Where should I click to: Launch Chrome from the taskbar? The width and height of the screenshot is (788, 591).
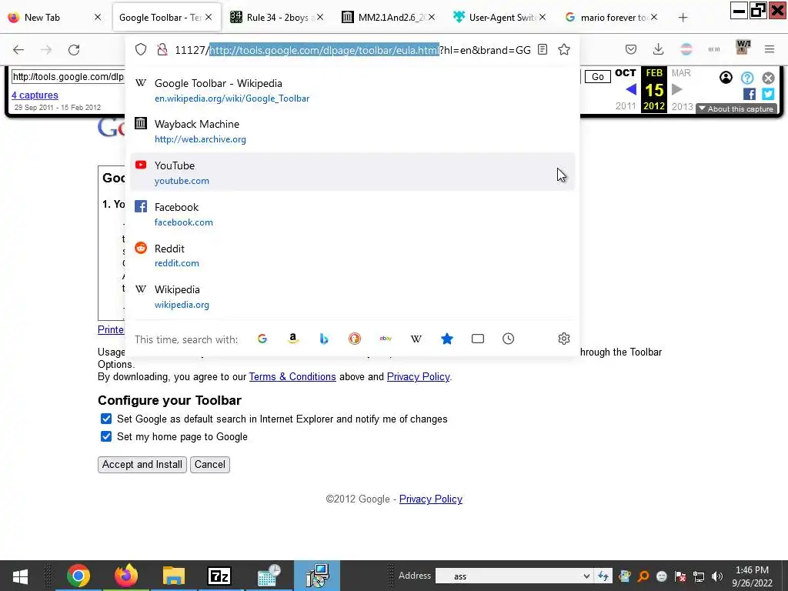point(78,576)
